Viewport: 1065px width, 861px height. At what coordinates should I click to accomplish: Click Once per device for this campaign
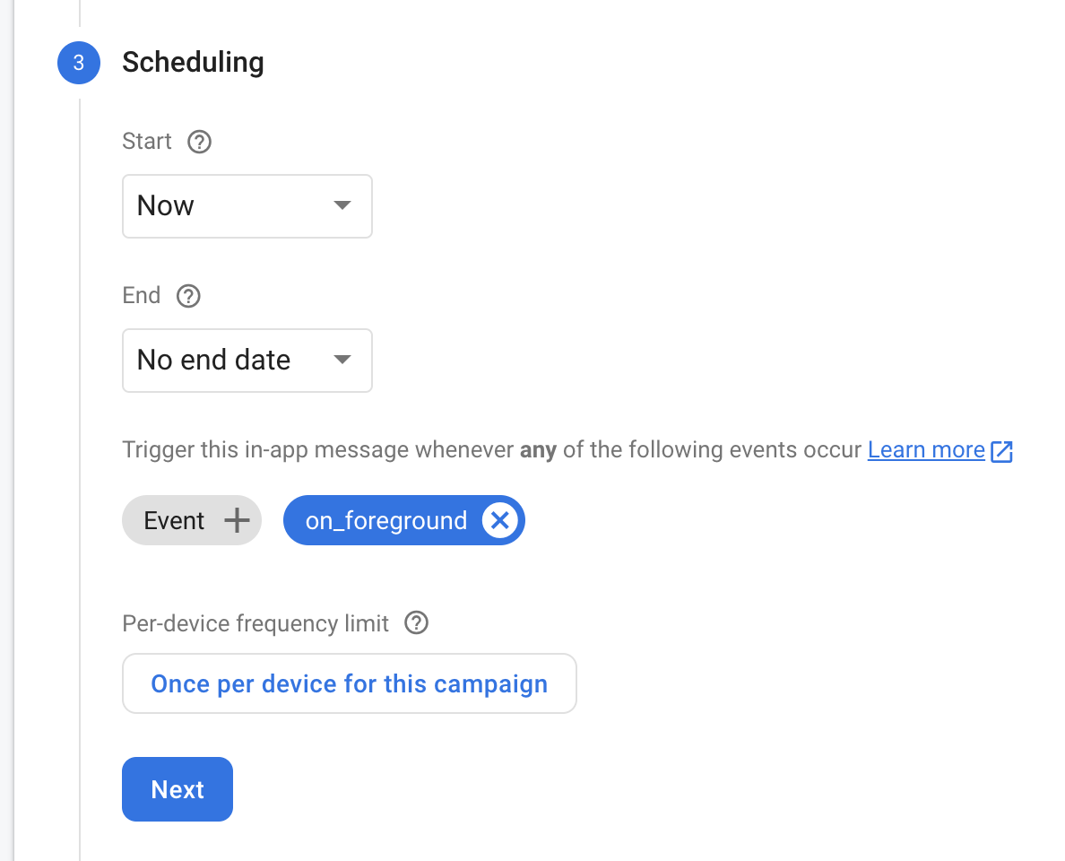click(x=349, y=683)
